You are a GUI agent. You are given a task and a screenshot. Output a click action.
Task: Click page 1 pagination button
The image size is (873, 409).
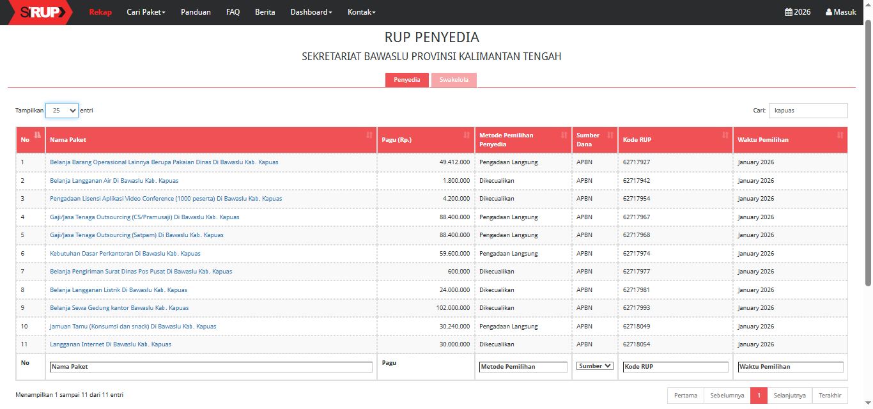coord(759,396)
